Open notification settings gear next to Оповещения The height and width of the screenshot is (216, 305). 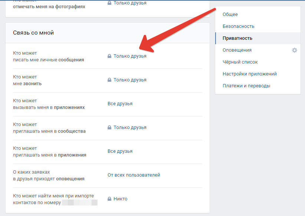click(x=295, y=50)
